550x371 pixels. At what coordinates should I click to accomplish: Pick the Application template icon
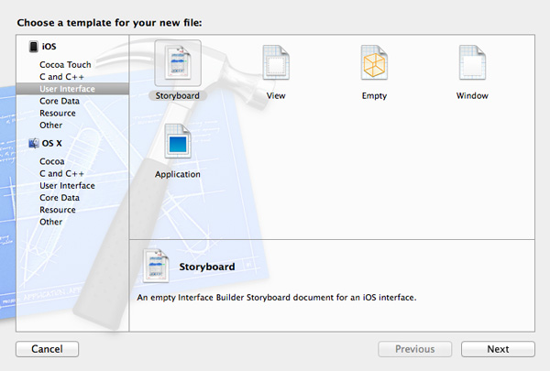coord(178,141)
